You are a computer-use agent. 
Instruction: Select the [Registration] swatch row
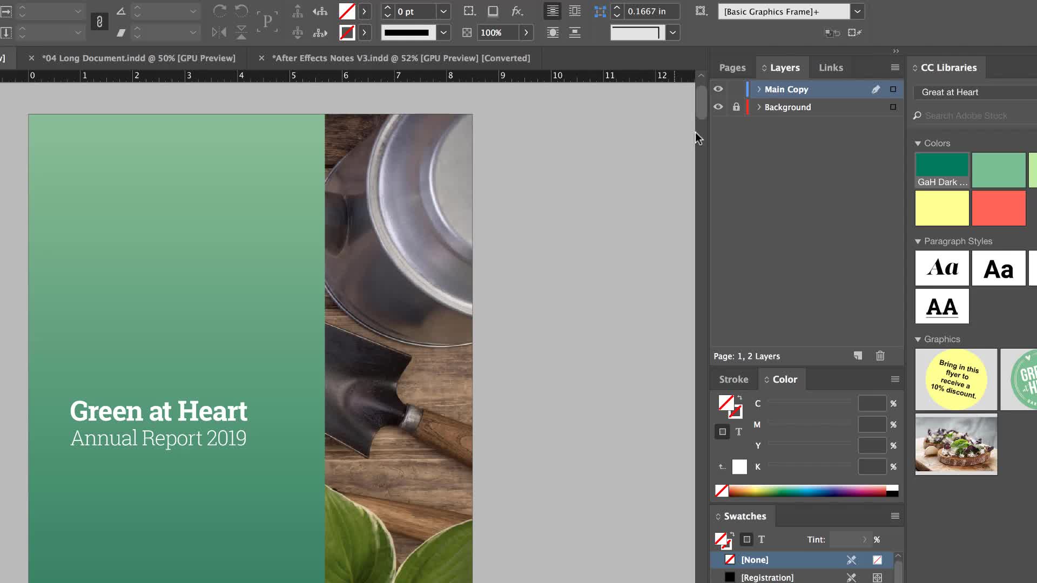point(802,577)
